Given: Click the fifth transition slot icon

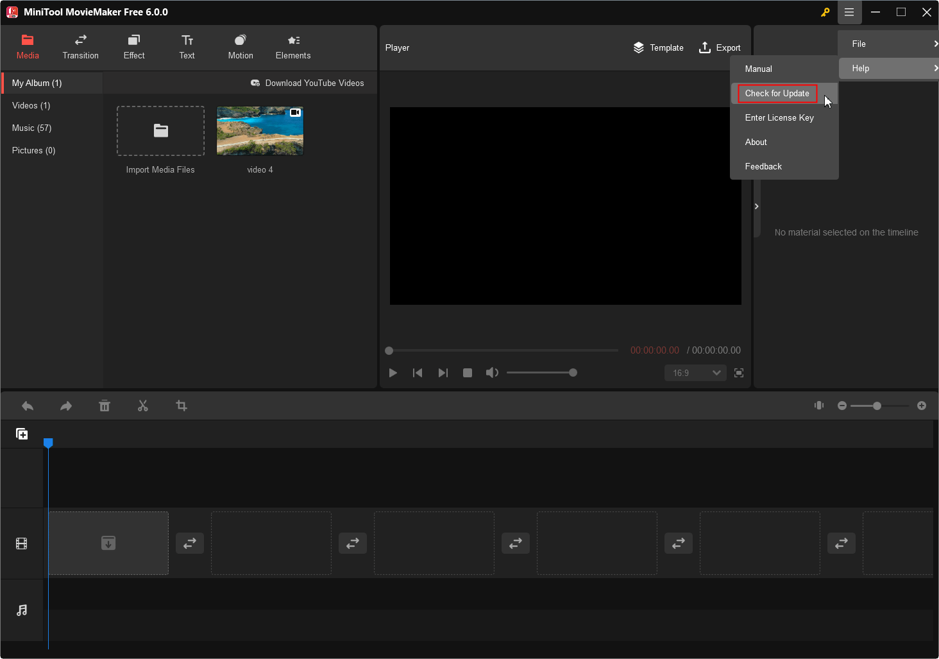Looking at the screenshot, I should point(842,543).
